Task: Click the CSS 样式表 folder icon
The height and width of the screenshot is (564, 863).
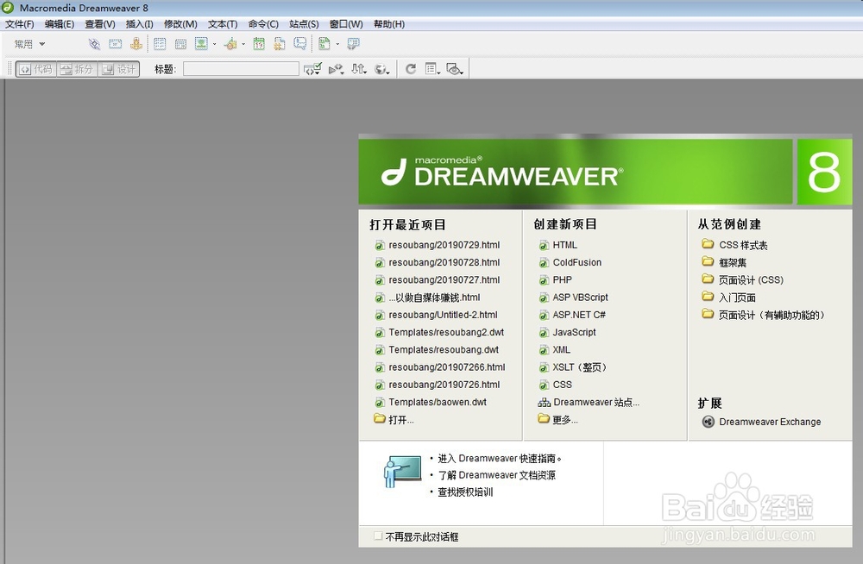Action: (x=708, y=244)
